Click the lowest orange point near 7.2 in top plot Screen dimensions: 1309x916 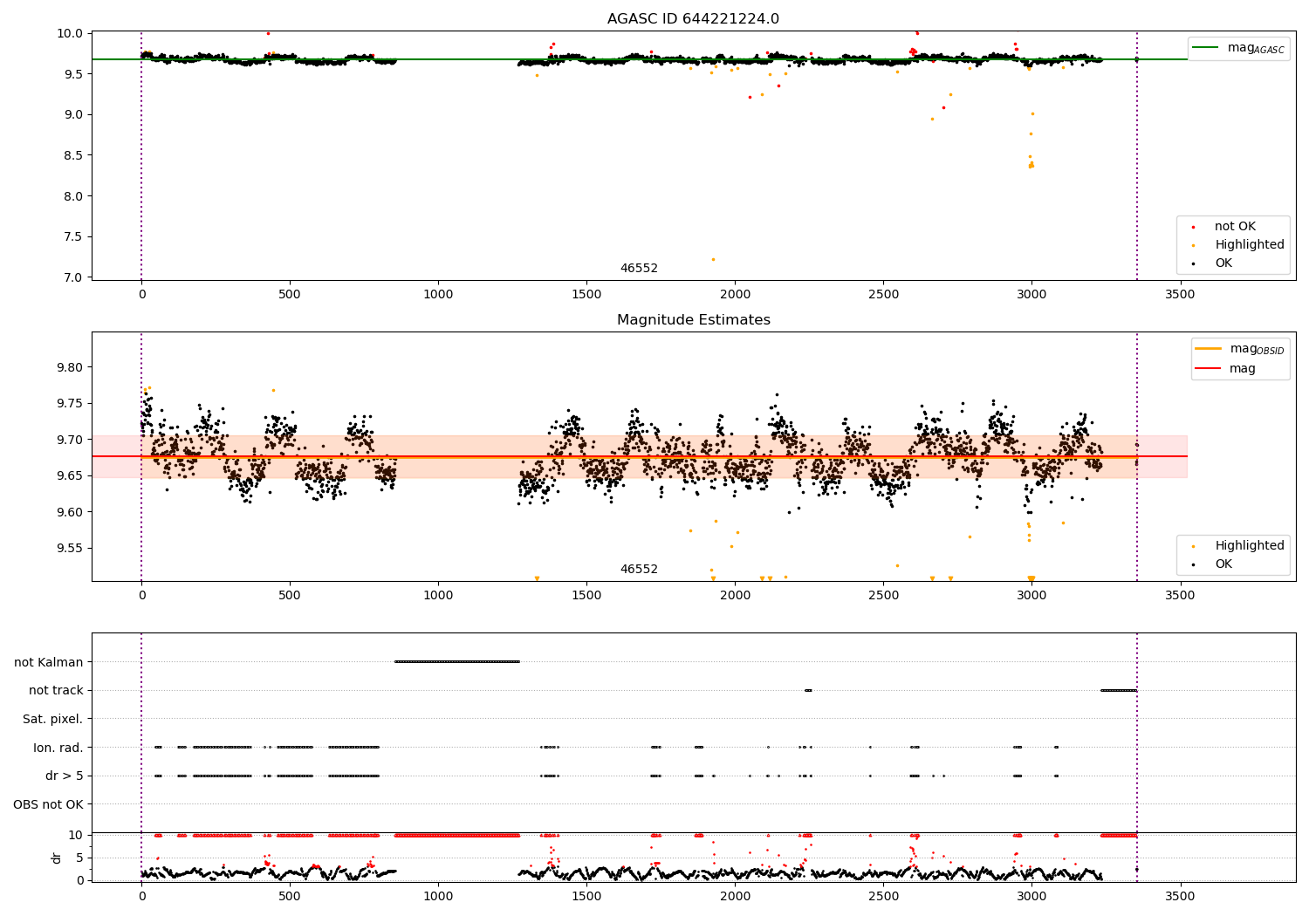[x=713, y=259]
